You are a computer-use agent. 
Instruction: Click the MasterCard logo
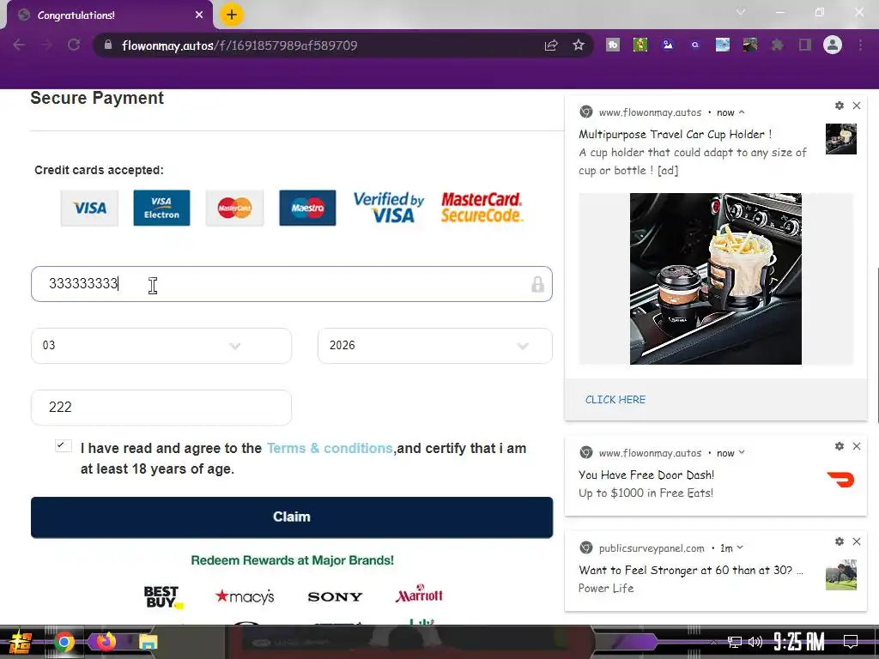(x=234, y=208)
